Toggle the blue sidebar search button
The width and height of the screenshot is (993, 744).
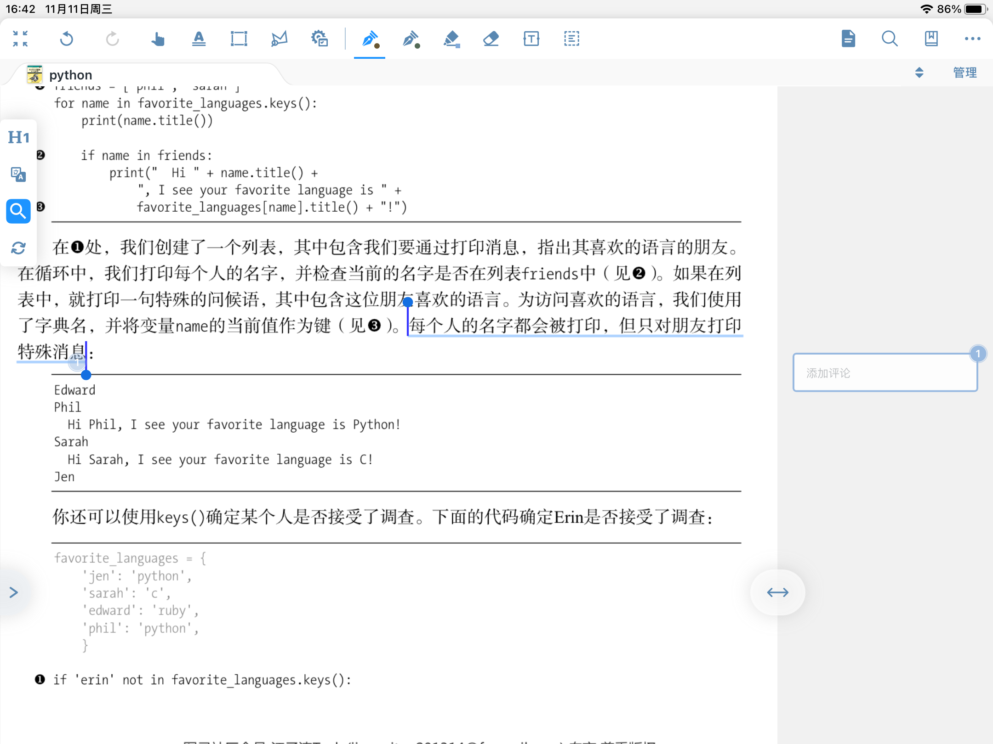[18, 211]
